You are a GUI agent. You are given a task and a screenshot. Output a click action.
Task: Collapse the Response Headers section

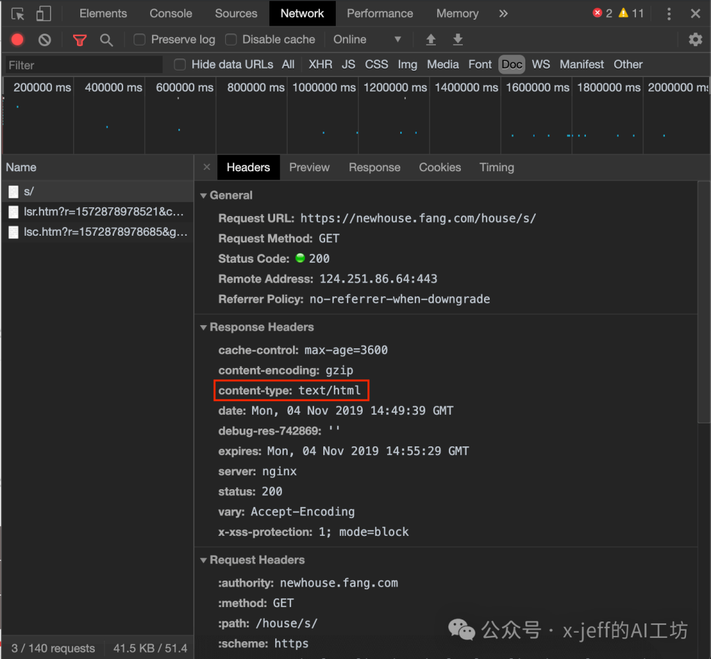pyautogui.click(x=203, y=327)
